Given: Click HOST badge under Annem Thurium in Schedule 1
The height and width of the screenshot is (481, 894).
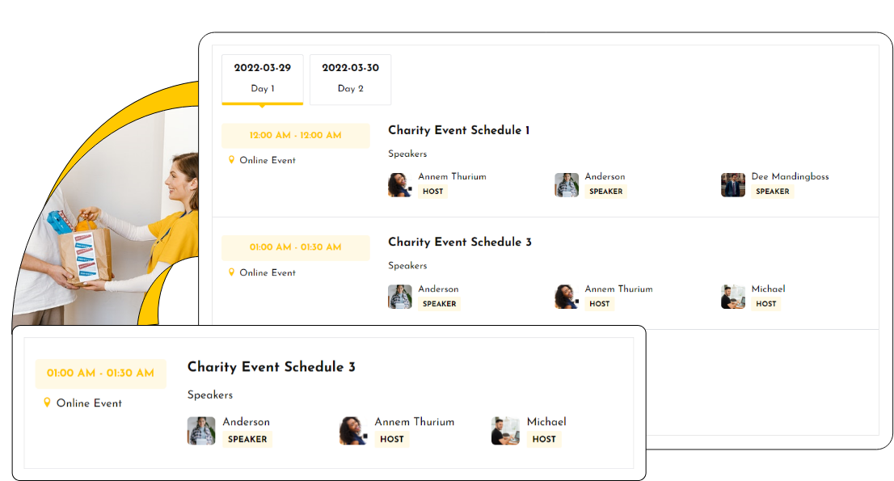Looking at the screenshot, I should [x=432, y=192].
